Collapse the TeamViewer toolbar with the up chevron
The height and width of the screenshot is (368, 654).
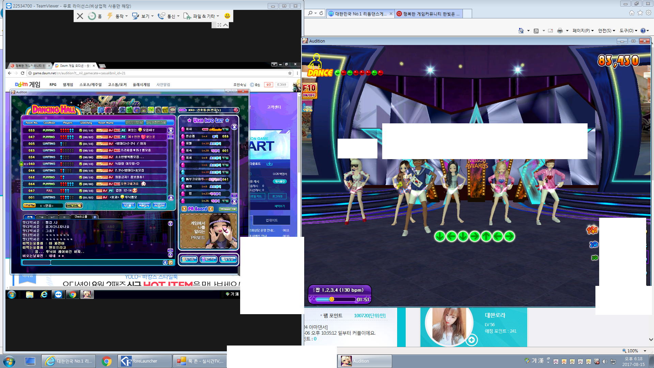pos(225,25)
